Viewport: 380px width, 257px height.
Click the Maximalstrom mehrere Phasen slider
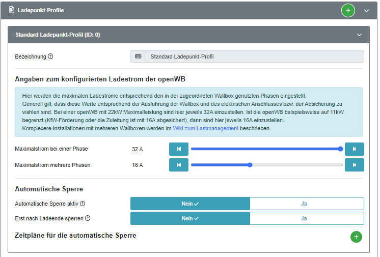[x=266, y=165]
